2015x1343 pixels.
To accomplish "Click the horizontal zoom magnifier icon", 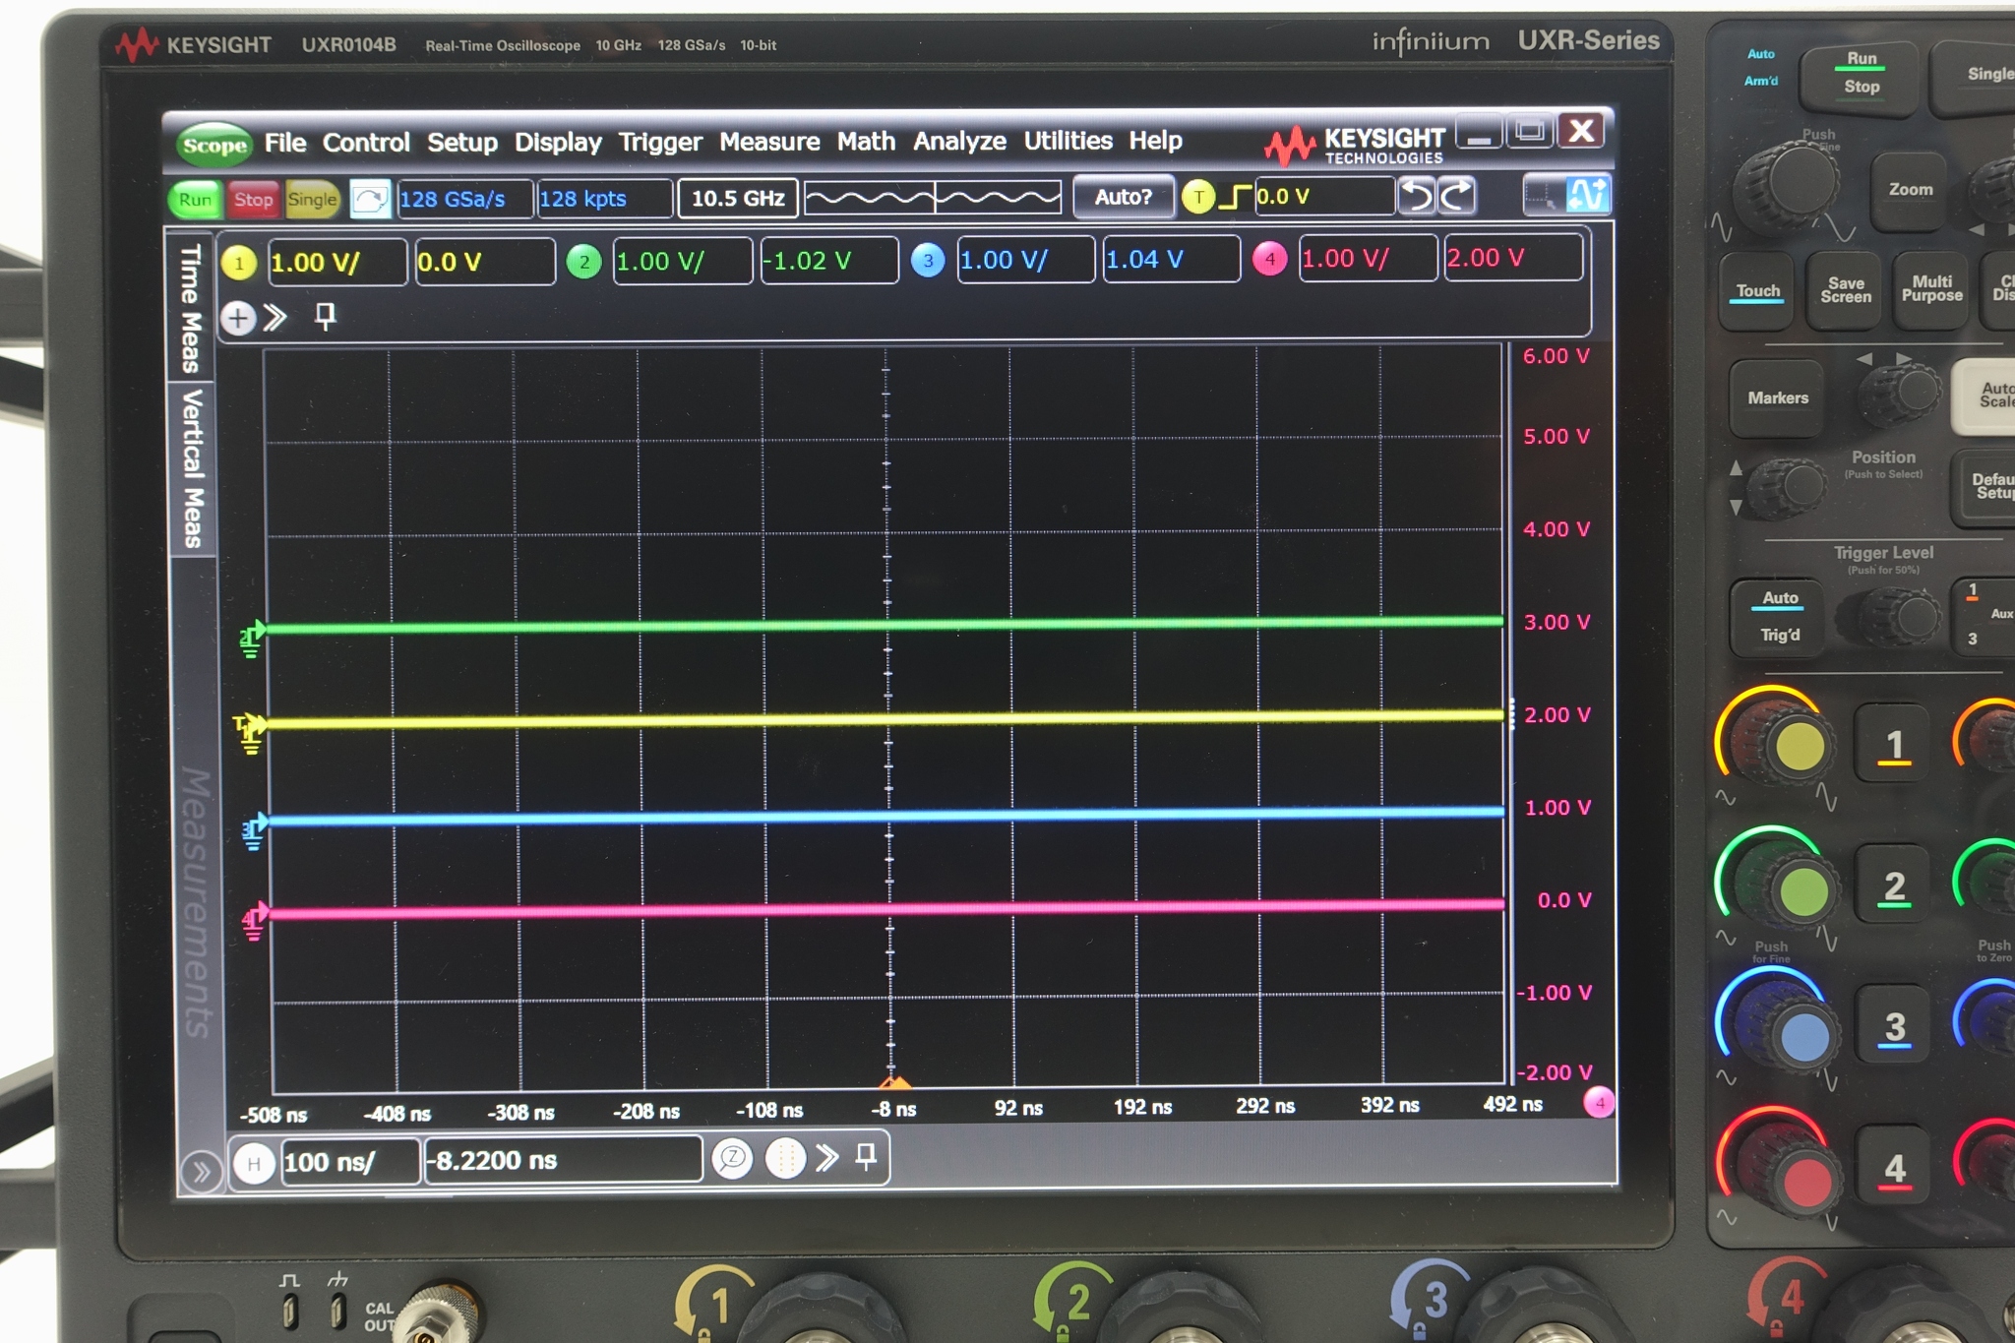I will 732,1159.
